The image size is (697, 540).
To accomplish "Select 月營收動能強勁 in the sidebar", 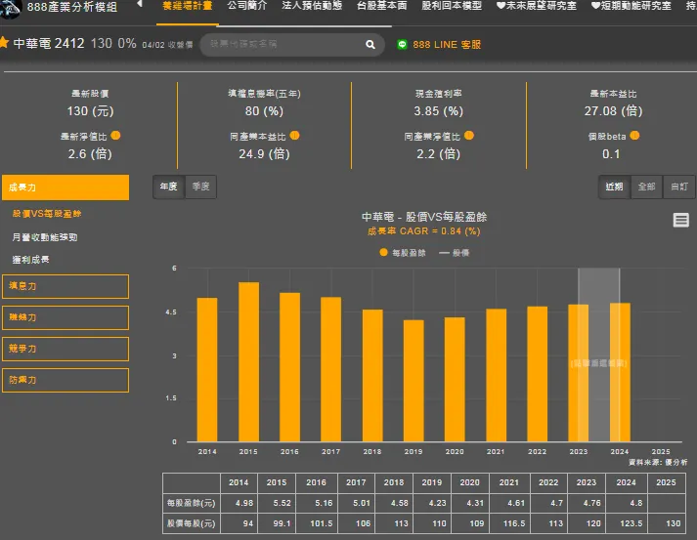I will pos(44,237).
